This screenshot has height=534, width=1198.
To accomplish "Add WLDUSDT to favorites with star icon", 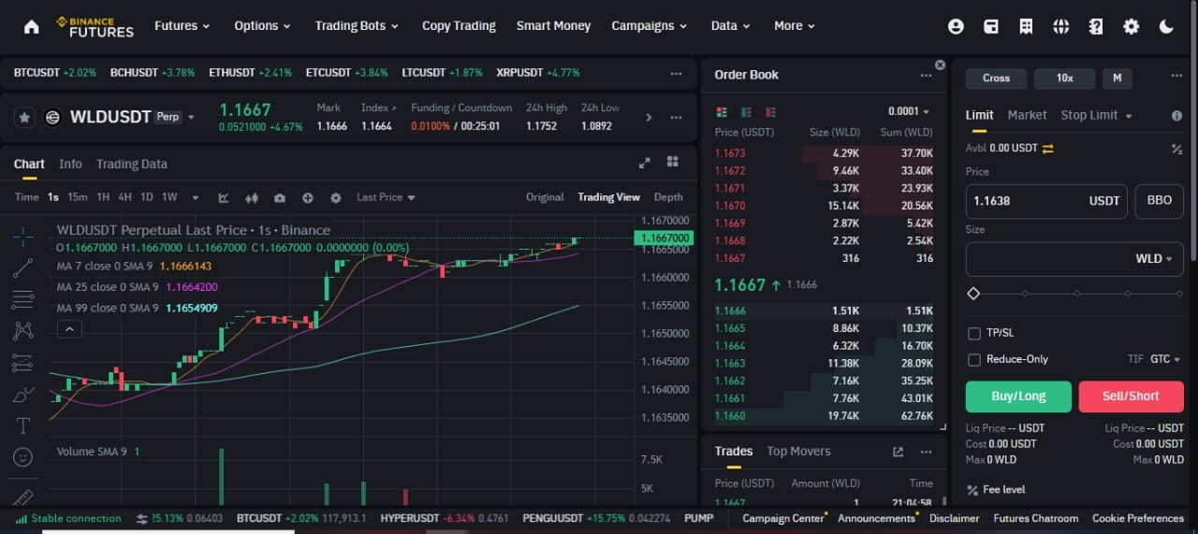I will [x=24, y=118].
